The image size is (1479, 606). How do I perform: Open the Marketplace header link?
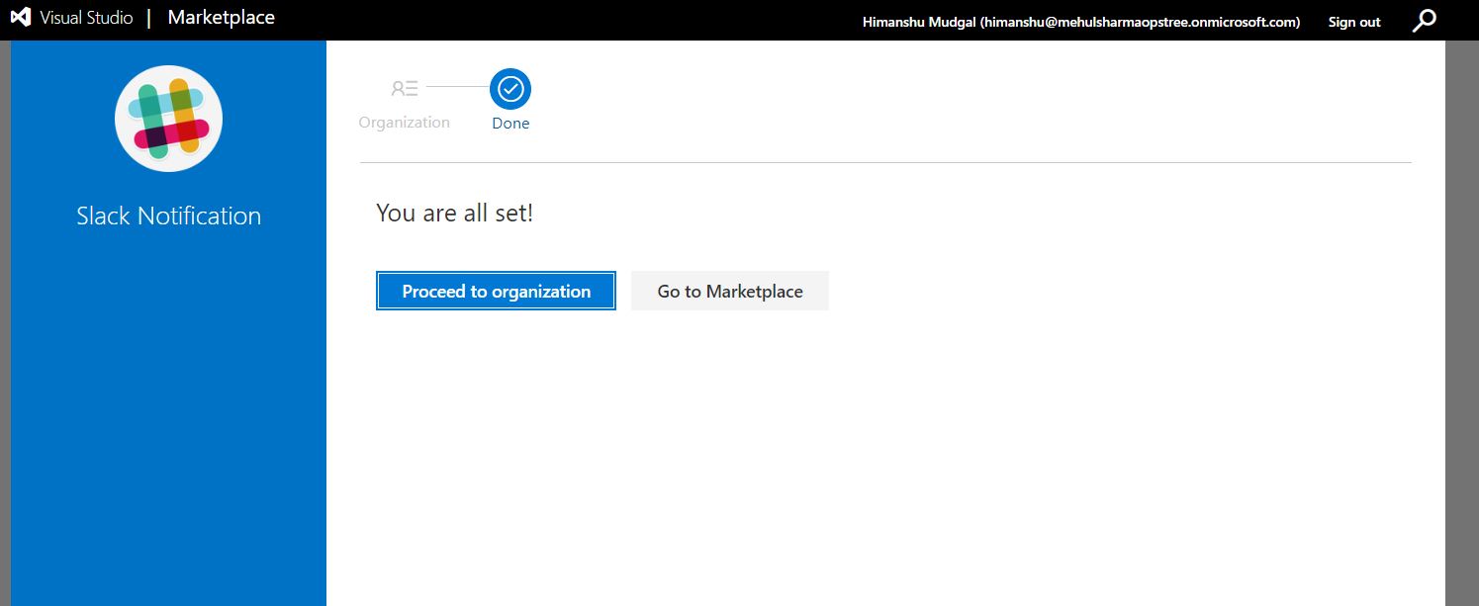click(x=222, y=18)
